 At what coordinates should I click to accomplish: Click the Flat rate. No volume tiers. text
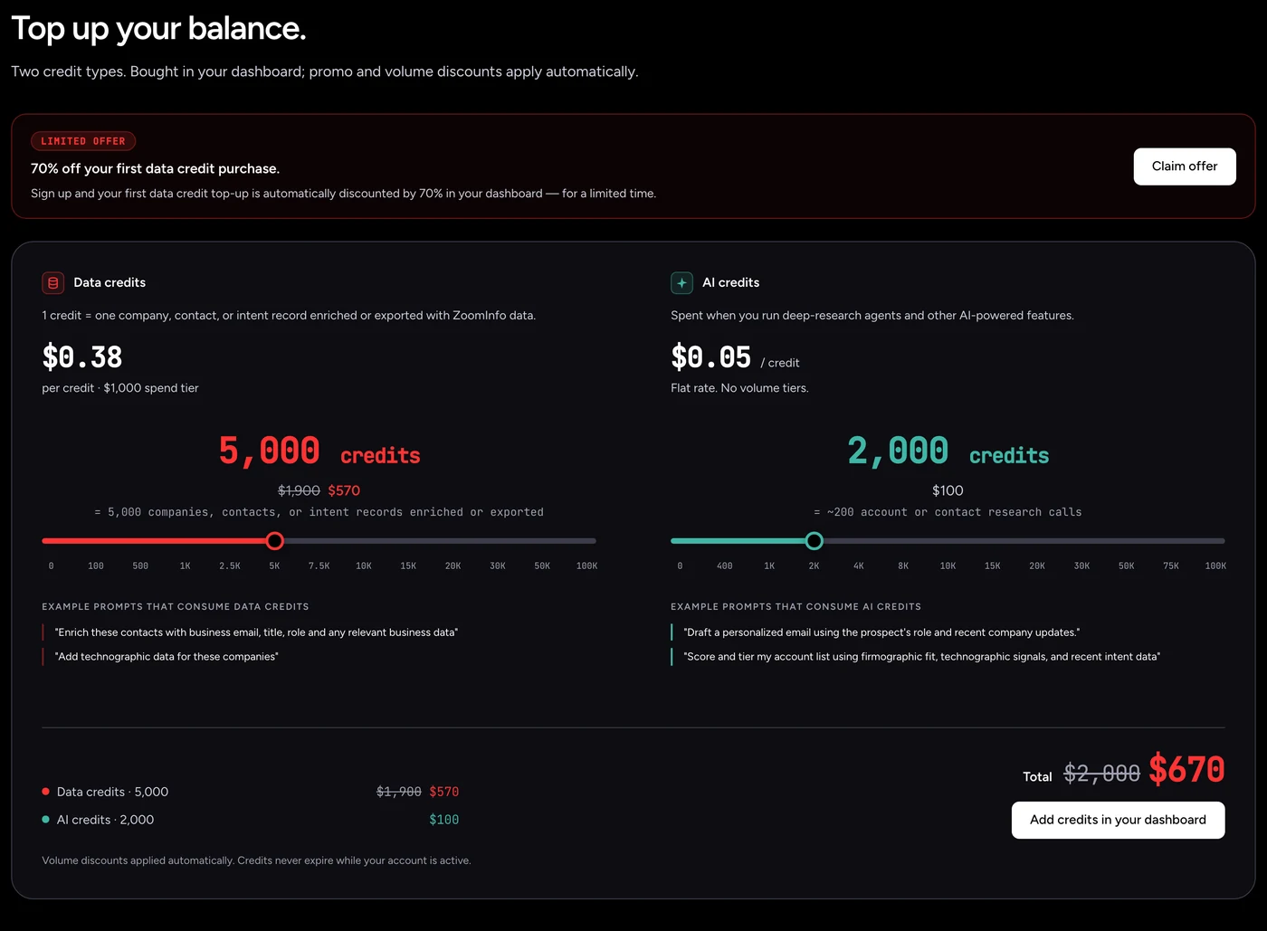[x=739, y=388]
